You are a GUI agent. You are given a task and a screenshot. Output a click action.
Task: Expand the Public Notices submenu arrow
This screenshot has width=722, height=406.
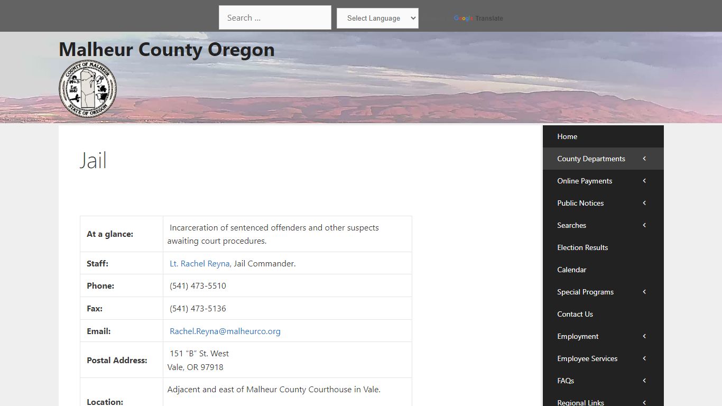click(x=644, y=203)
